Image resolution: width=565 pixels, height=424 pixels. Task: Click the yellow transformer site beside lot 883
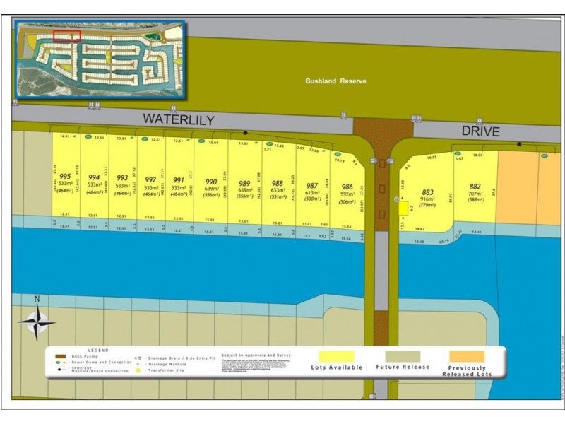point(403,209)
